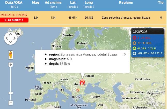
Task: Click the Street View pegman icon
Action: pos(11,55)
